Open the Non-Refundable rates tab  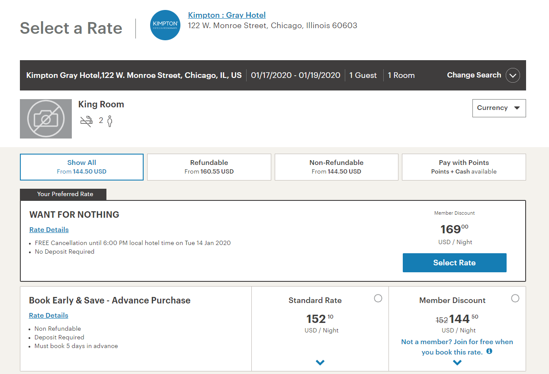pos(336,167)
